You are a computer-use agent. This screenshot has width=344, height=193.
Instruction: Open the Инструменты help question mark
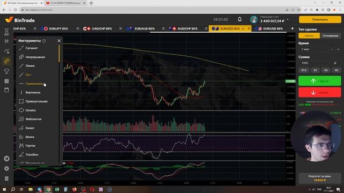coord(44,41)
